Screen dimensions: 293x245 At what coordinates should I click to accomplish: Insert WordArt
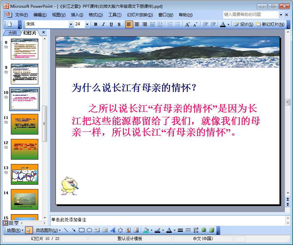tap(113, 230)
